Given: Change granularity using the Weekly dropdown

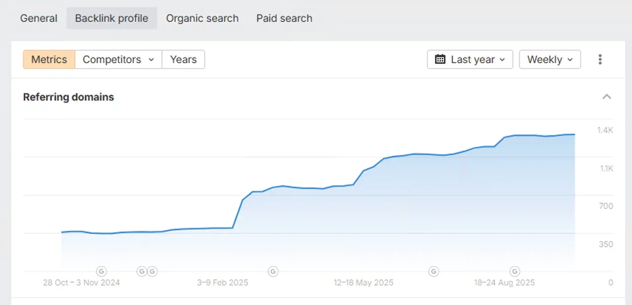Looking at the screenshot, I should pos(550,59).
